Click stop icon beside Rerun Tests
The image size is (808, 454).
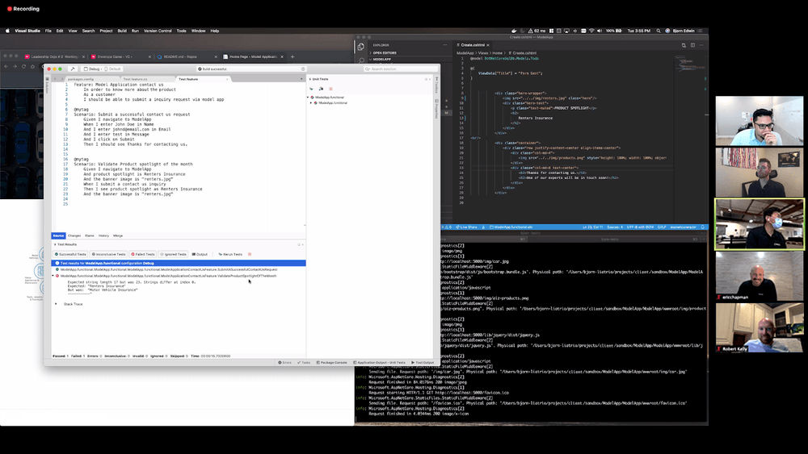point(250,254)
